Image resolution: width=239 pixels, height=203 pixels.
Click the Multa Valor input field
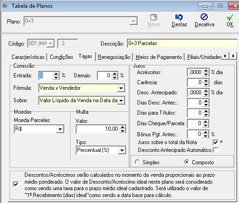click(x=98, y=129)
